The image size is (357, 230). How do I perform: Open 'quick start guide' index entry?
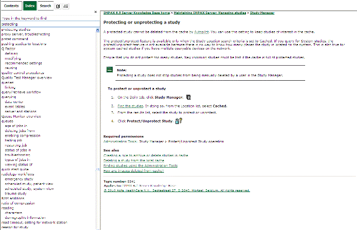(x=18, y=169)
